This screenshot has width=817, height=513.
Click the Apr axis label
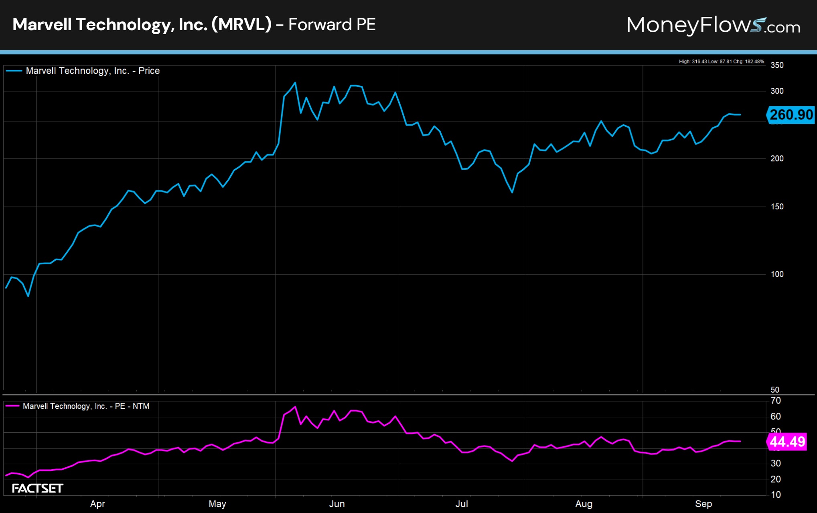[x=97, y=504]
